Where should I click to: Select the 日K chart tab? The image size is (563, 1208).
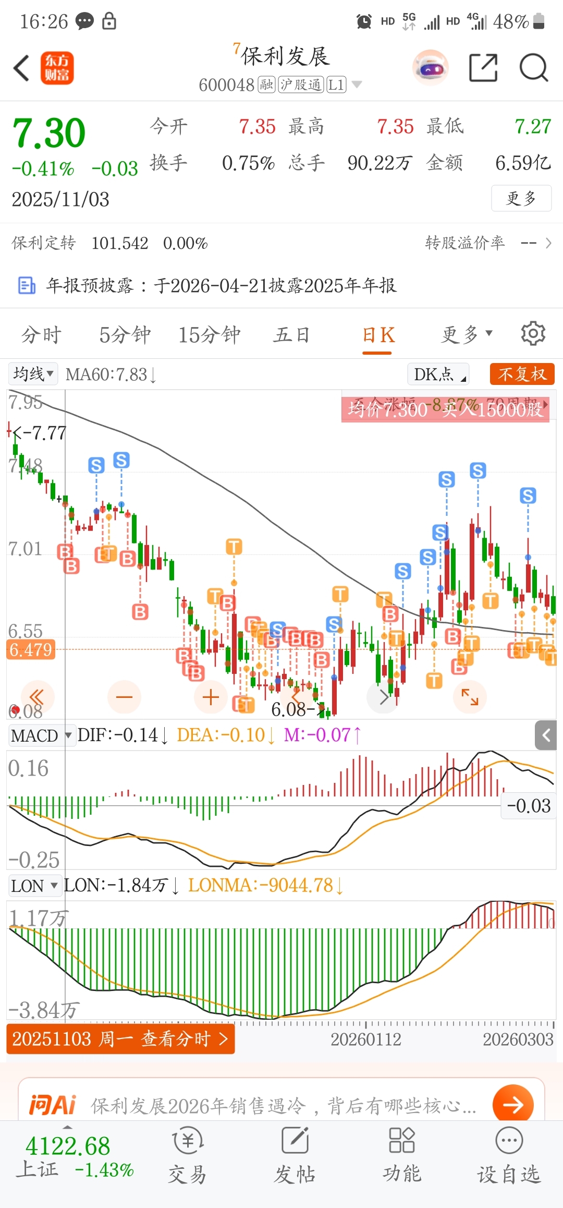pyautogui.click(x=378, y=334)
